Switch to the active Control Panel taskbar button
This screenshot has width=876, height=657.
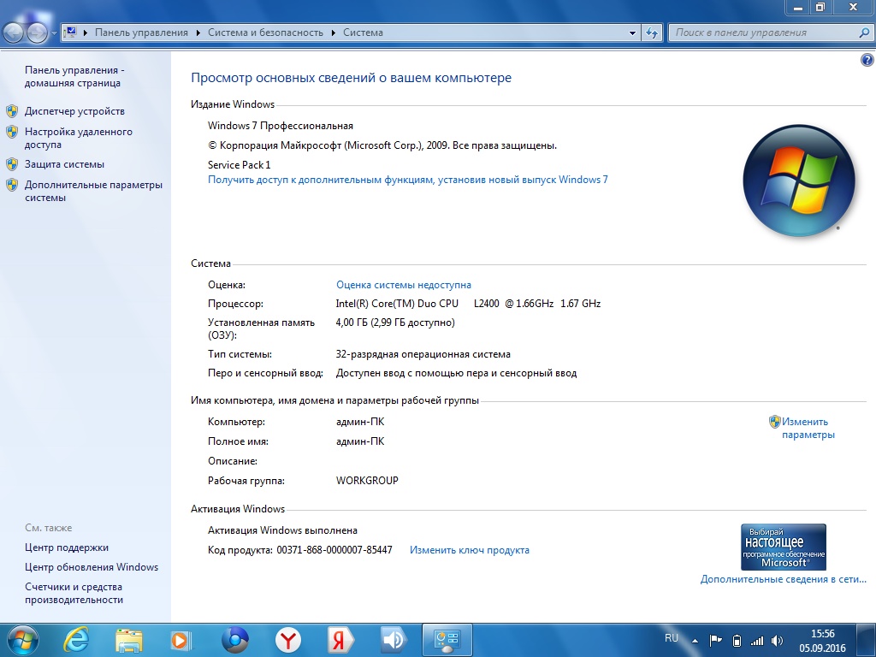point(447,640)
